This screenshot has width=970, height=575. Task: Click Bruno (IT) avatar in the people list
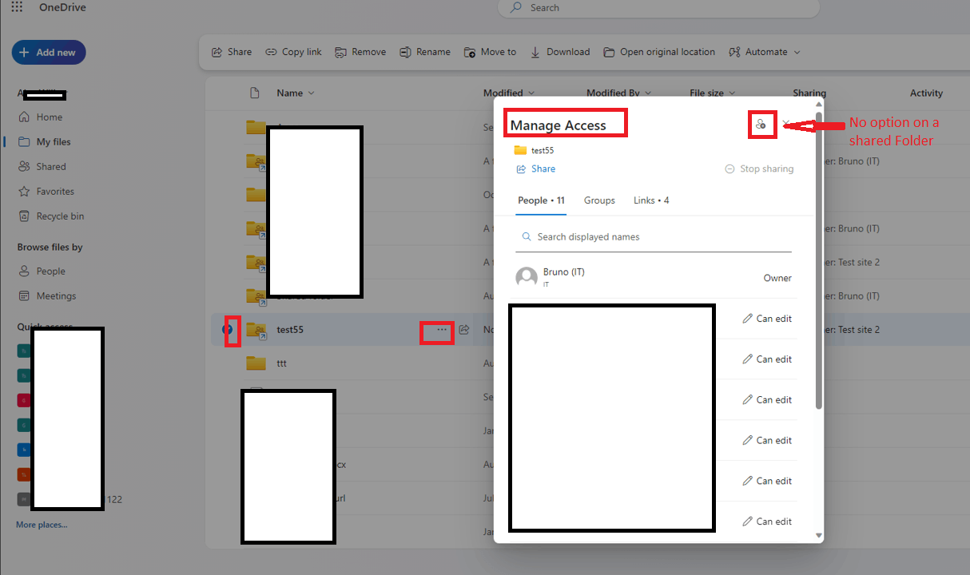point(527,278)
